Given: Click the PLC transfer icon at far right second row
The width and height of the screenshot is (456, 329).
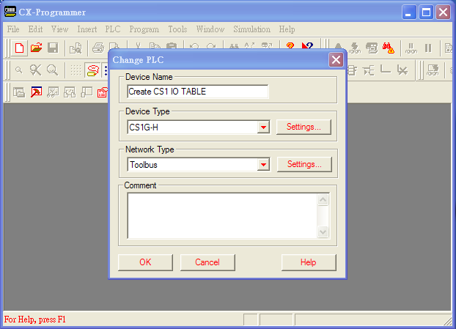Looking at the screenshot, I should [x=433, y=70].
